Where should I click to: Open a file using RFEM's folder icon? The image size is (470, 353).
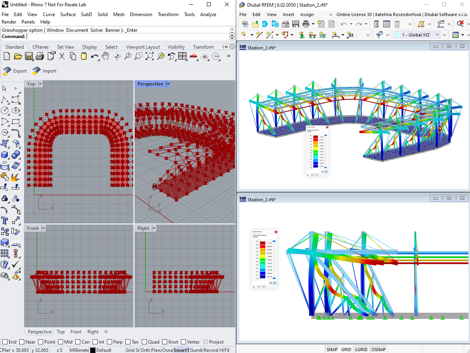tap(255, 24)
